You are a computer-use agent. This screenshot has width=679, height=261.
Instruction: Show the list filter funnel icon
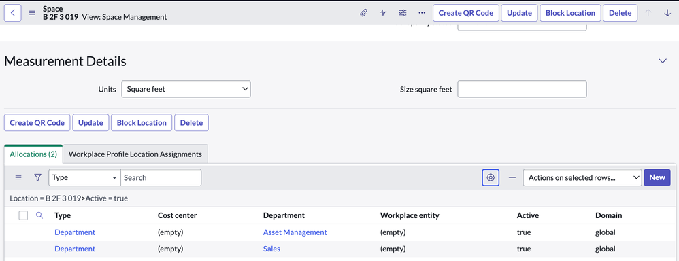[37, 177]
